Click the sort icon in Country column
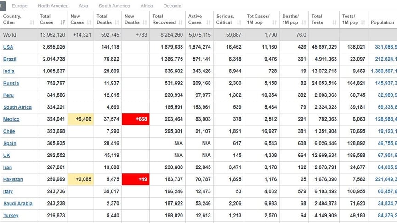The image size is (397, 223). pos(32,22)
